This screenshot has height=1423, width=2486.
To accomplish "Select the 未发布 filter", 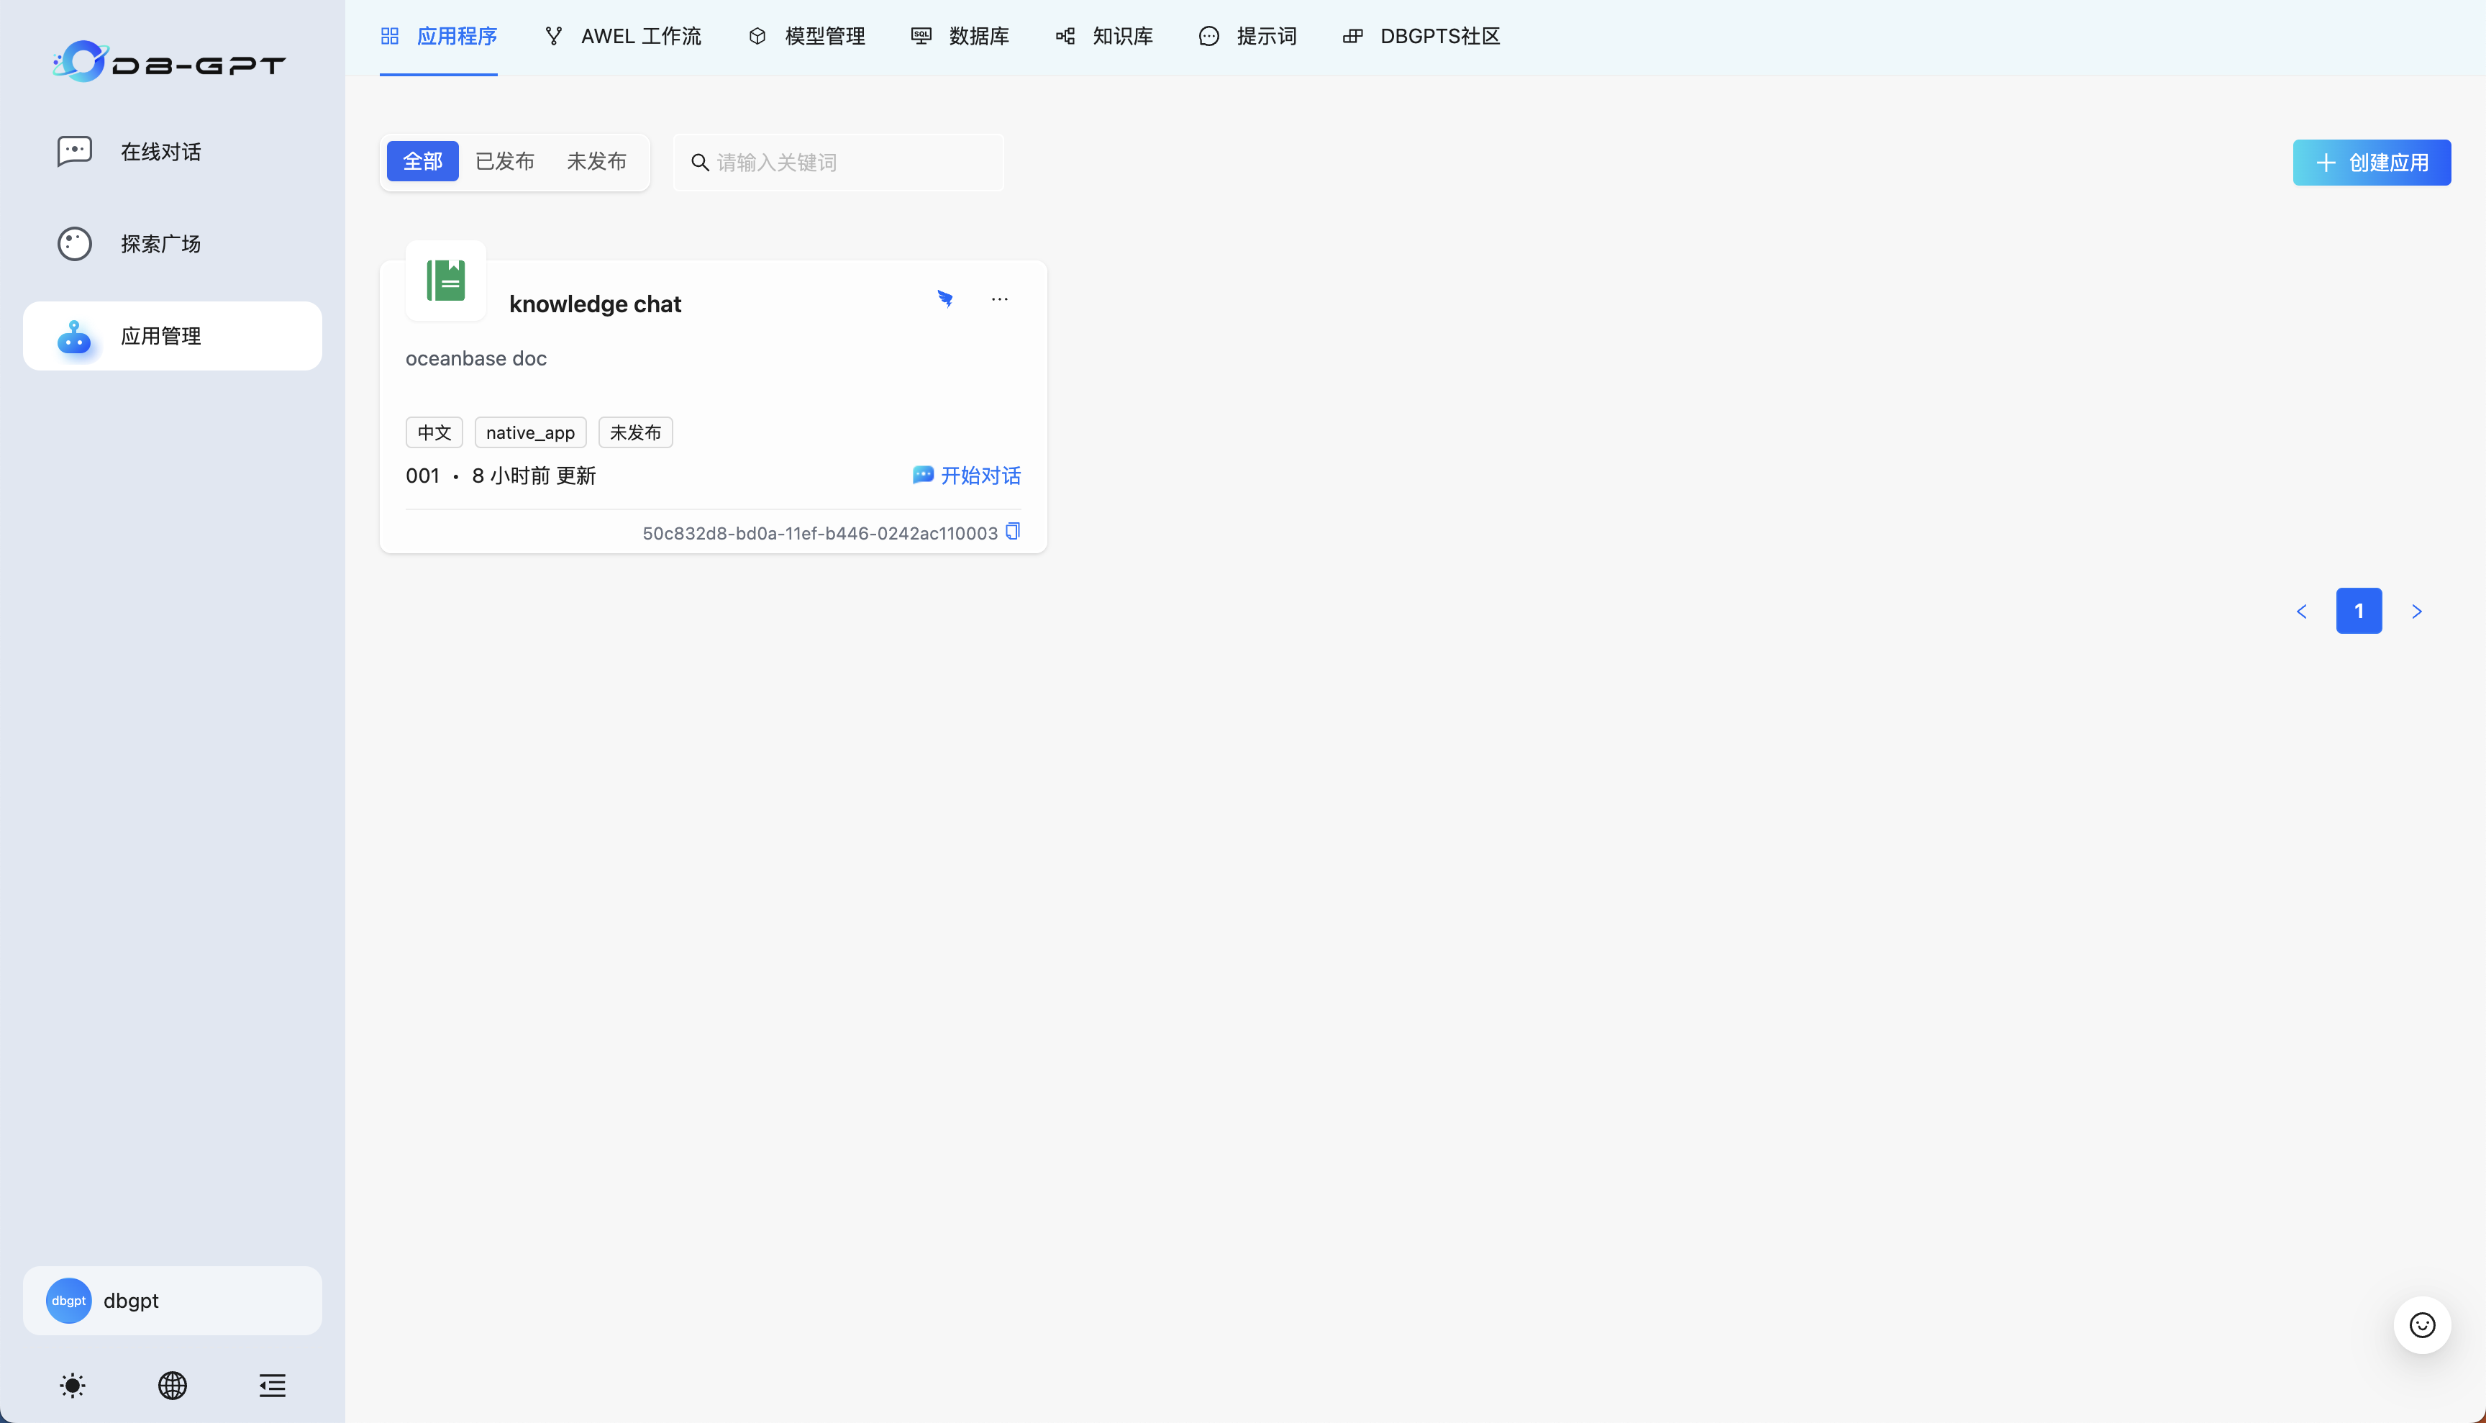I will click(x=596, y=161).
